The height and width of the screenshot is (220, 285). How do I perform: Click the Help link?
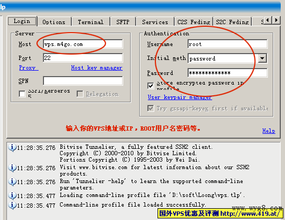[x=268, y=131]
